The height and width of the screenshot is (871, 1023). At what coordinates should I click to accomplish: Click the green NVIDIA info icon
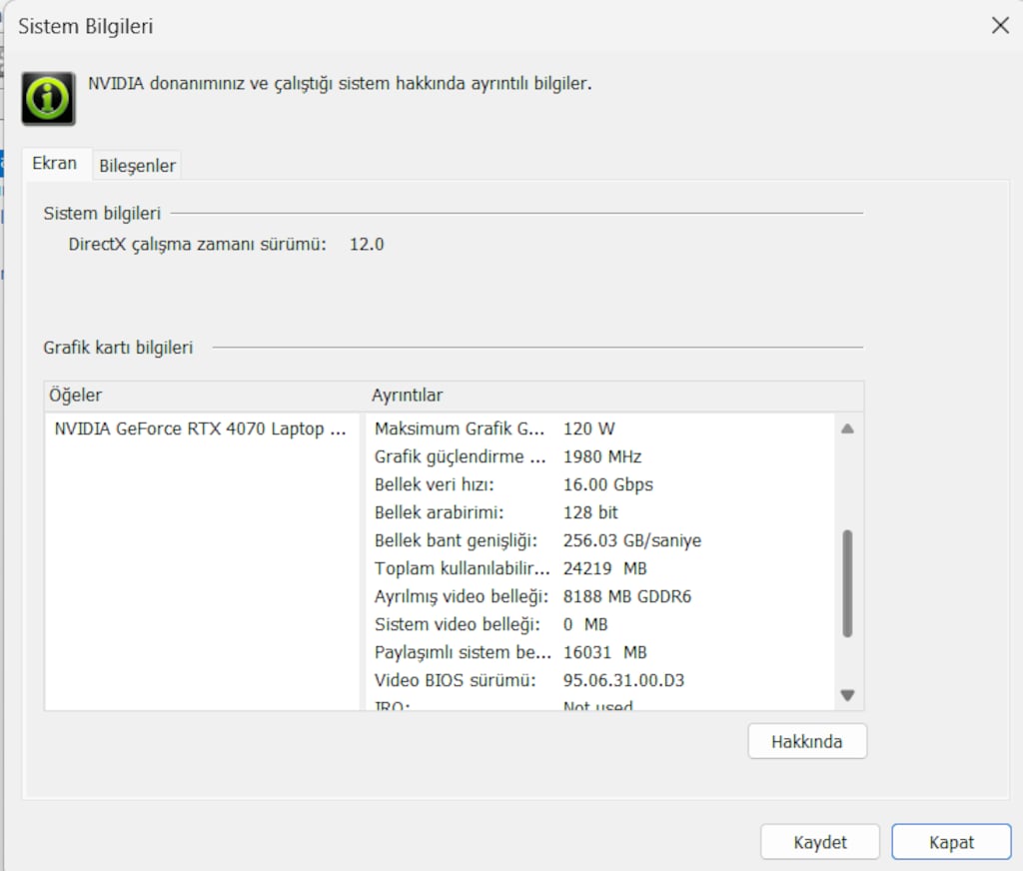48,99
